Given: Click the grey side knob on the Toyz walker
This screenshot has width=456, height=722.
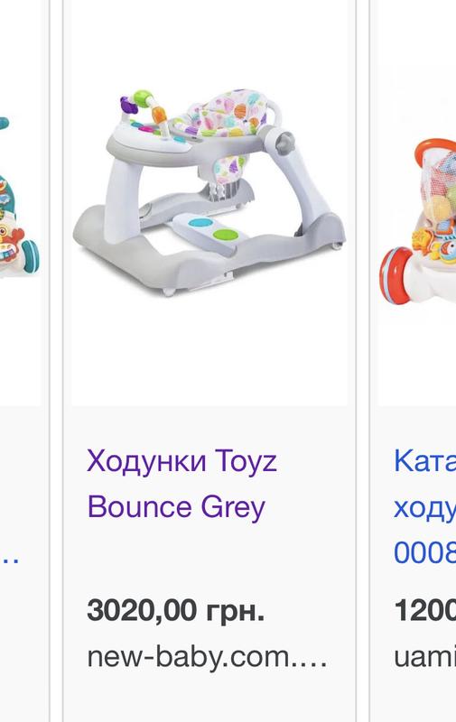Looking at the screenshot, I should click(x=284, y=143).
